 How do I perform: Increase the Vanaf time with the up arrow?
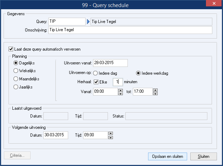click(120, 90)
